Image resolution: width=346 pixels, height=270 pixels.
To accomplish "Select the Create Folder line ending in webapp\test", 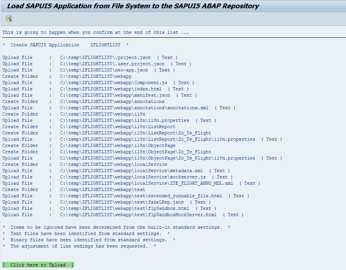I will [74, 190].
